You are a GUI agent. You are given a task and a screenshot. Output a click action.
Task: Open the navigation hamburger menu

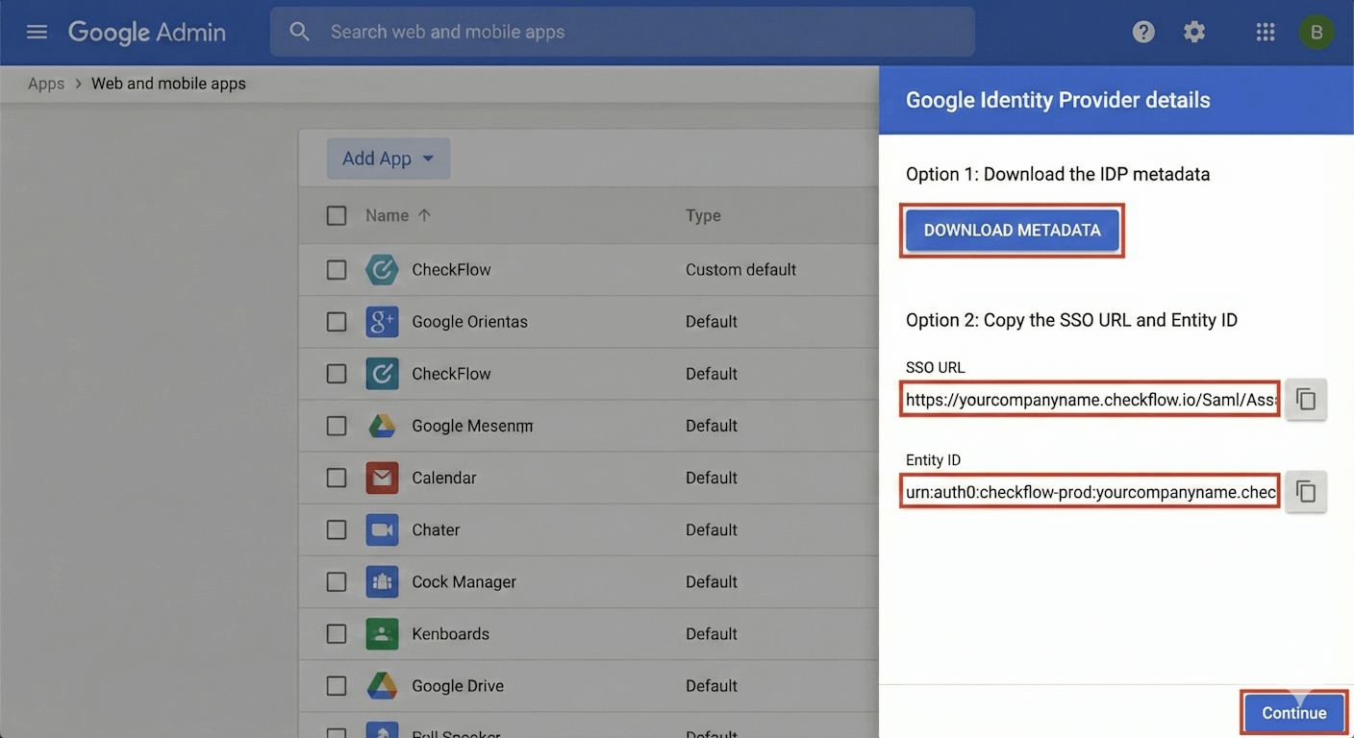click(x=37, y=31)
